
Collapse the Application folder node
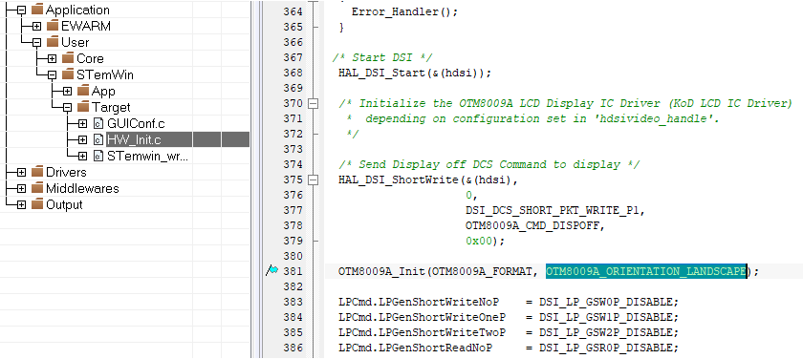coord(21,11)
